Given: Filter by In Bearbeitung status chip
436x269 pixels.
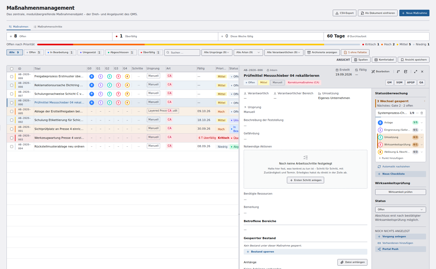Looking at the screenshot, I should coord(61,52).
